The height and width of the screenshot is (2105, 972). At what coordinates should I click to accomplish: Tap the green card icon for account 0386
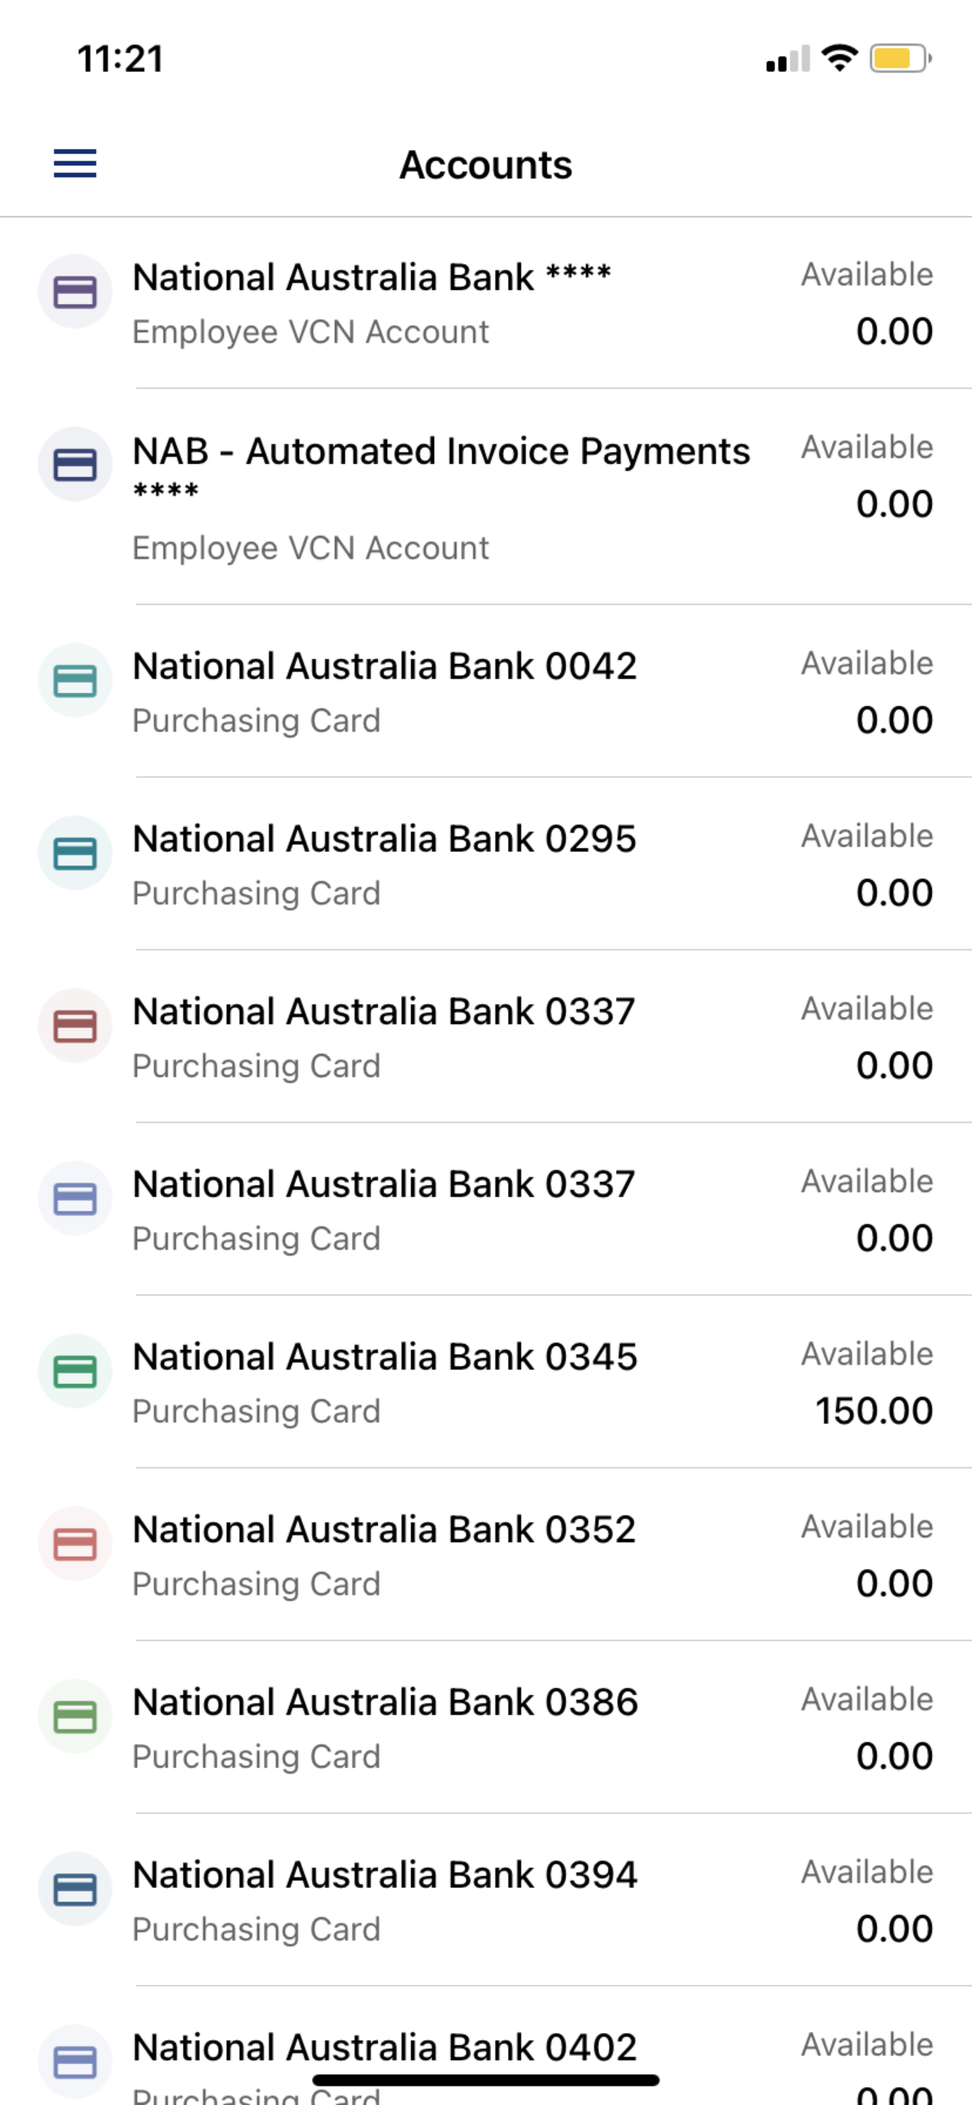point(75,1716)
